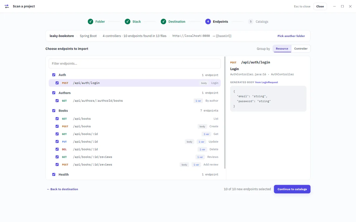Click the '7 endpoints' count text
Image resolution: width=356 pixels, height=222 pixels.
209,111
